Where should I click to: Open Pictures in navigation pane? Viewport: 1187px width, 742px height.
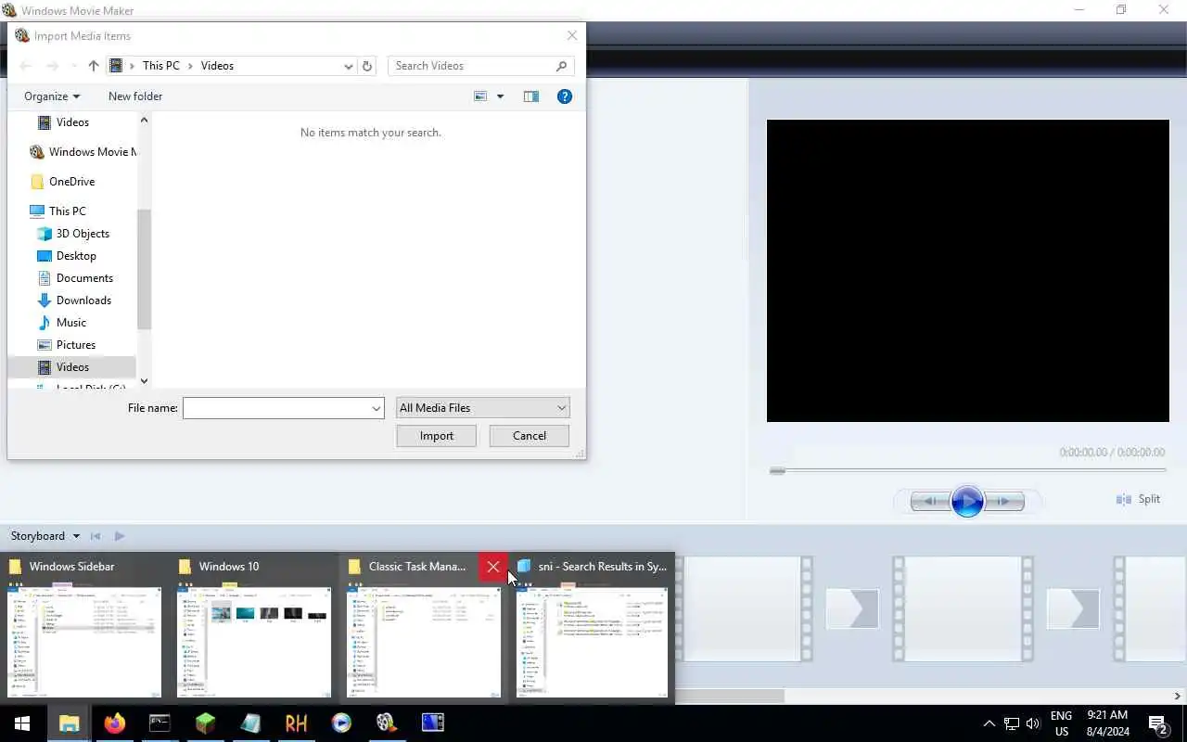click(66, 345)
